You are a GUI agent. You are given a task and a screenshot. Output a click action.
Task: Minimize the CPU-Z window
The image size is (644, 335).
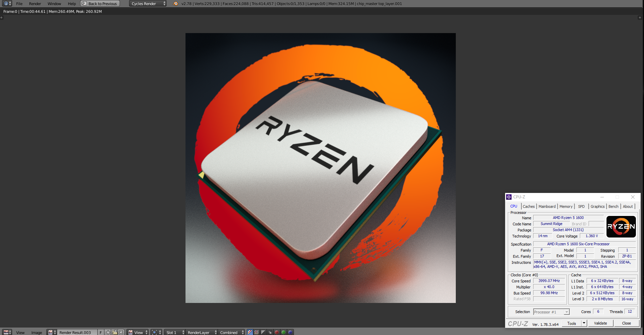(x=602, y=197)
